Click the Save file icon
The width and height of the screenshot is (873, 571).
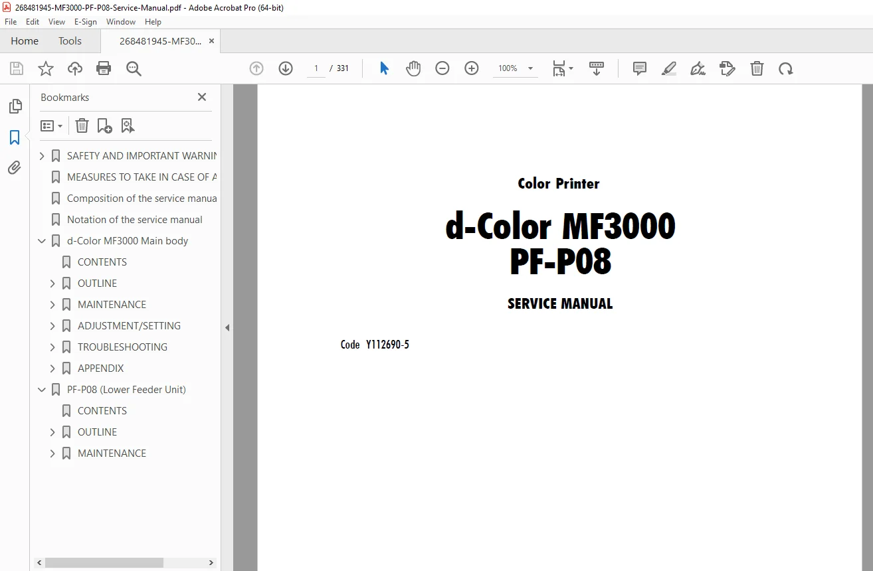(17, 68)
